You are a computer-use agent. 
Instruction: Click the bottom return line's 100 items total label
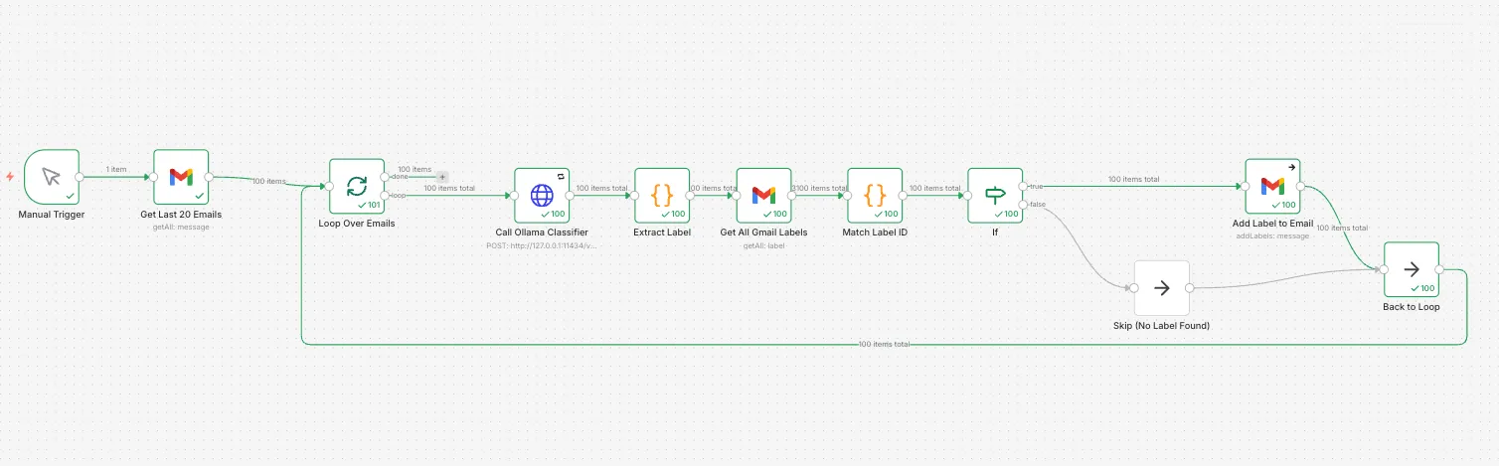pos(884,344)
